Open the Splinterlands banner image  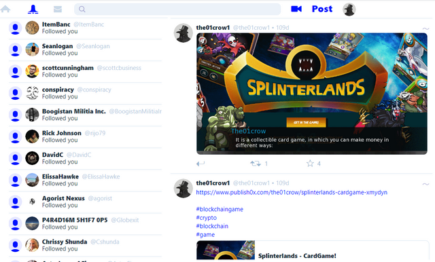pos(312,94)
